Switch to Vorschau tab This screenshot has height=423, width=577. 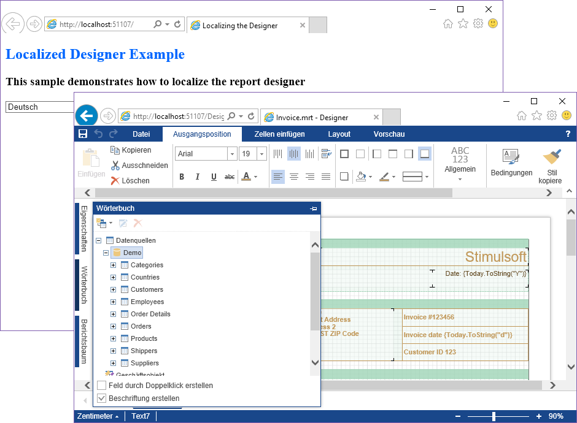[389, 134]
